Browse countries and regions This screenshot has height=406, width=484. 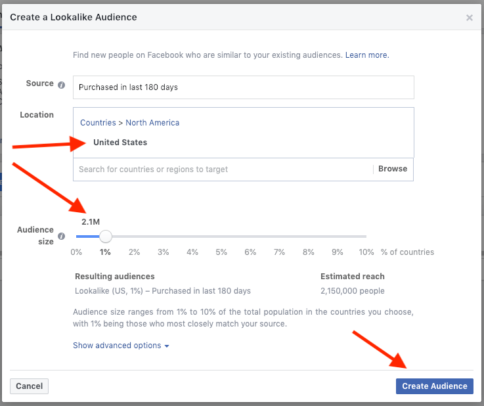(x=393, y=169)
